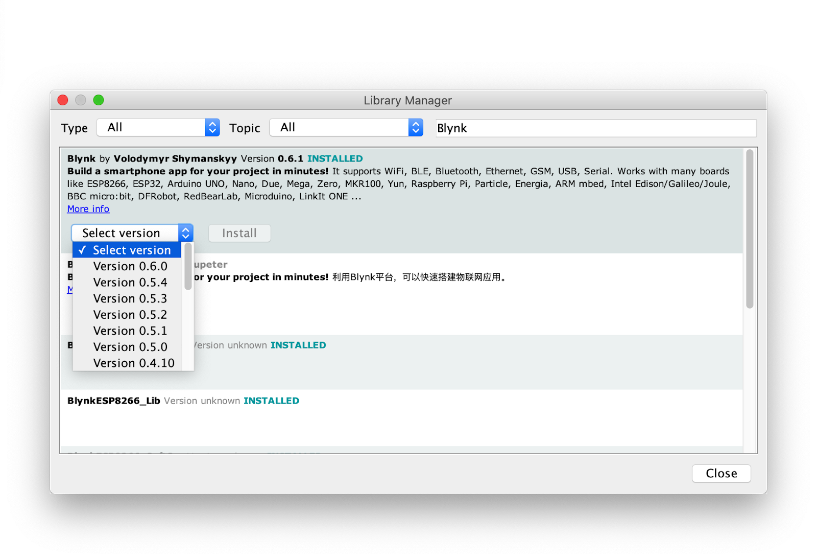Select the BlynkESP8266_Lib library entry

point(401,417)
